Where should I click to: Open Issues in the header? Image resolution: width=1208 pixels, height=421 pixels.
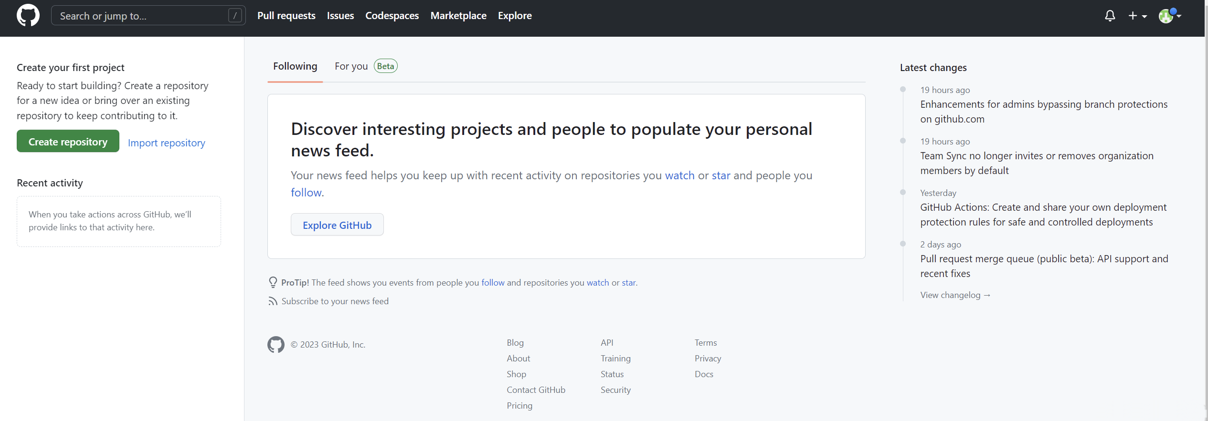pyautogui.click(x=340, y=16)
